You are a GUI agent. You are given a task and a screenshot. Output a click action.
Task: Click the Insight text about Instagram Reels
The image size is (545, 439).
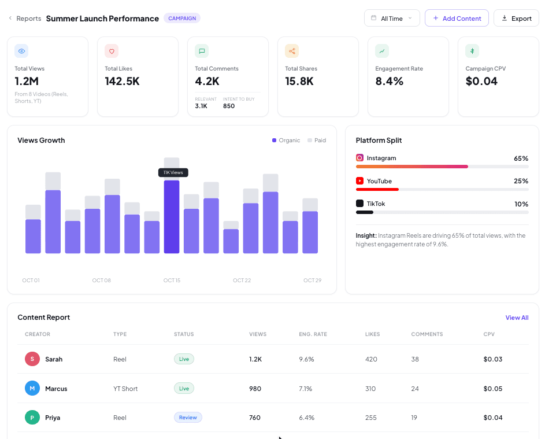(441, 240)
